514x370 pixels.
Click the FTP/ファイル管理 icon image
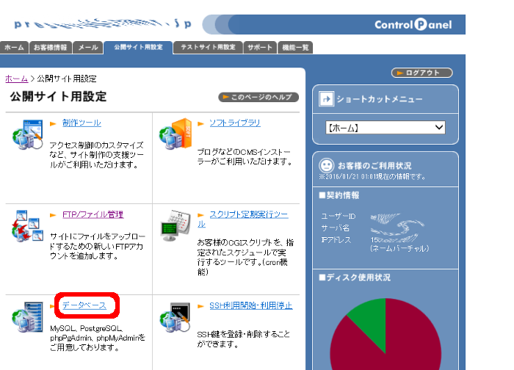28,226
